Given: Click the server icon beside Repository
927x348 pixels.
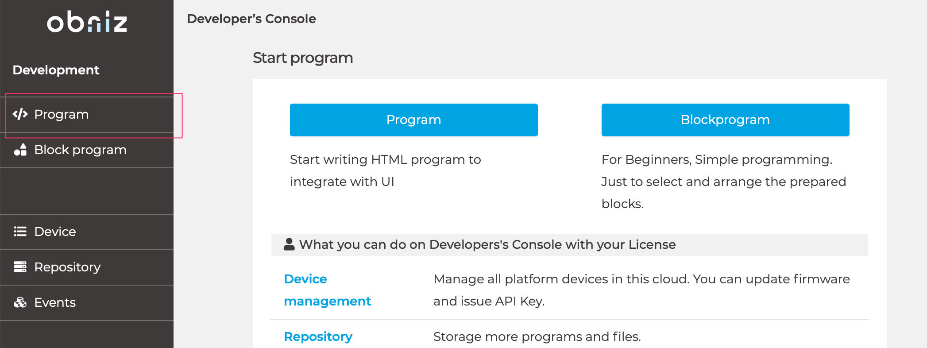Looking at the screenshot, I should tap(20, 267).
